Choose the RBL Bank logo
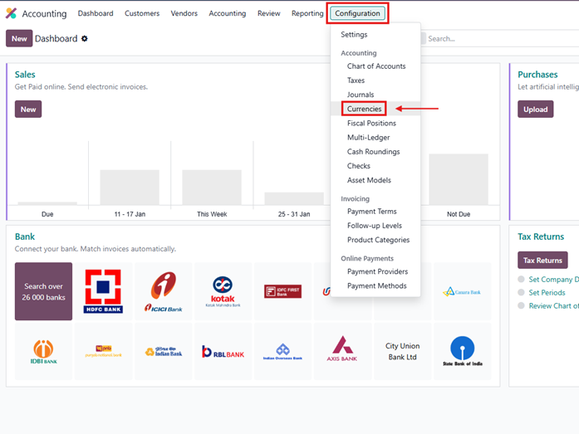 pos(223,352)
